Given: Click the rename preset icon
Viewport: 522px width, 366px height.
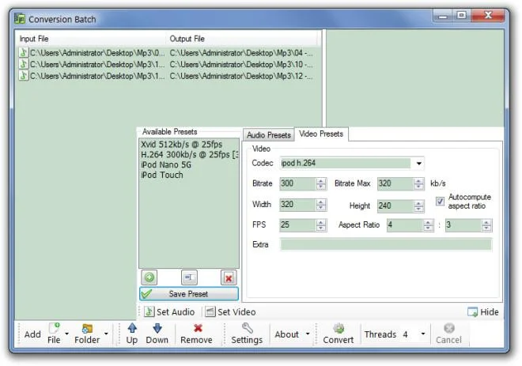Looking at the screenshot, I should 189,277.
